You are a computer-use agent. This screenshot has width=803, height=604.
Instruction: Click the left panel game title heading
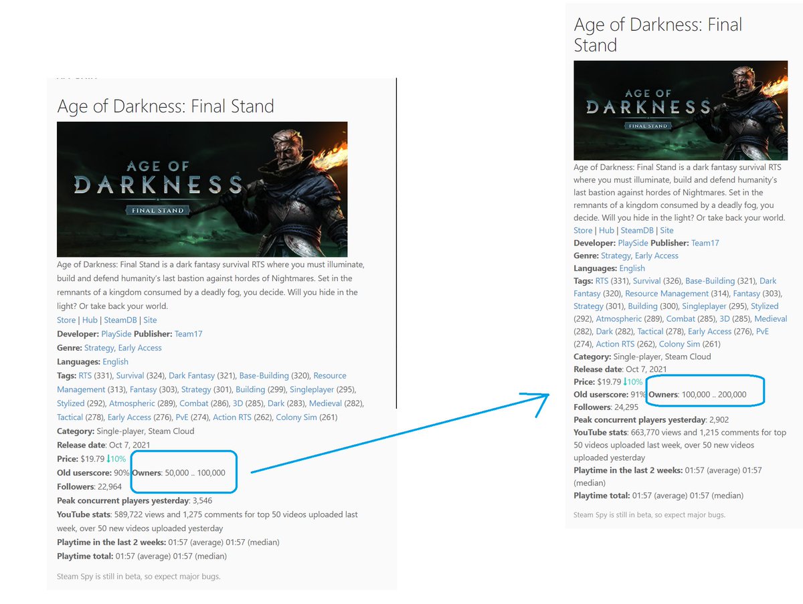(165, 106)
